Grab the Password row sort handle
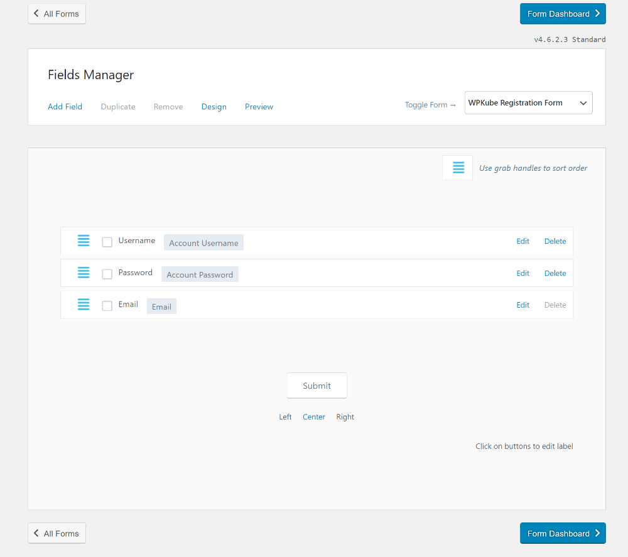This screenshot has width=628, height=557. [84, 273]
